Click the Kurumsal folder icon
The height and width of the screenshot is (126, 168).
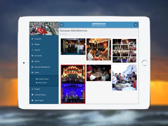pyautogui.click(x=32, y=56)
